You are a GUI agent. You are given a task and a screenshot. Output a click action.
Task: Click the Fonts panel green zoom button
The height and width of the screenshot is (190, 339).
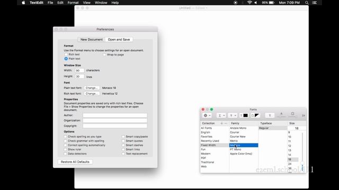tap(211, 109)
